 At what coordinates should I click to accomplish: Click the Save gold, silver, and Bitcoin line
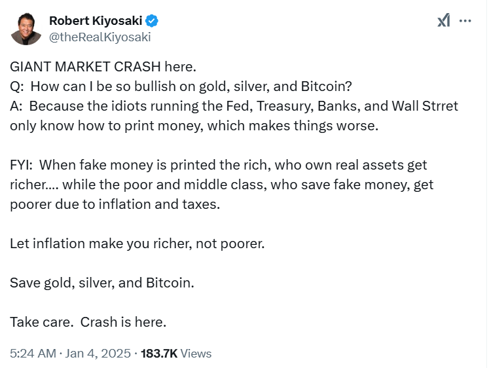click(x=101, y=283)
